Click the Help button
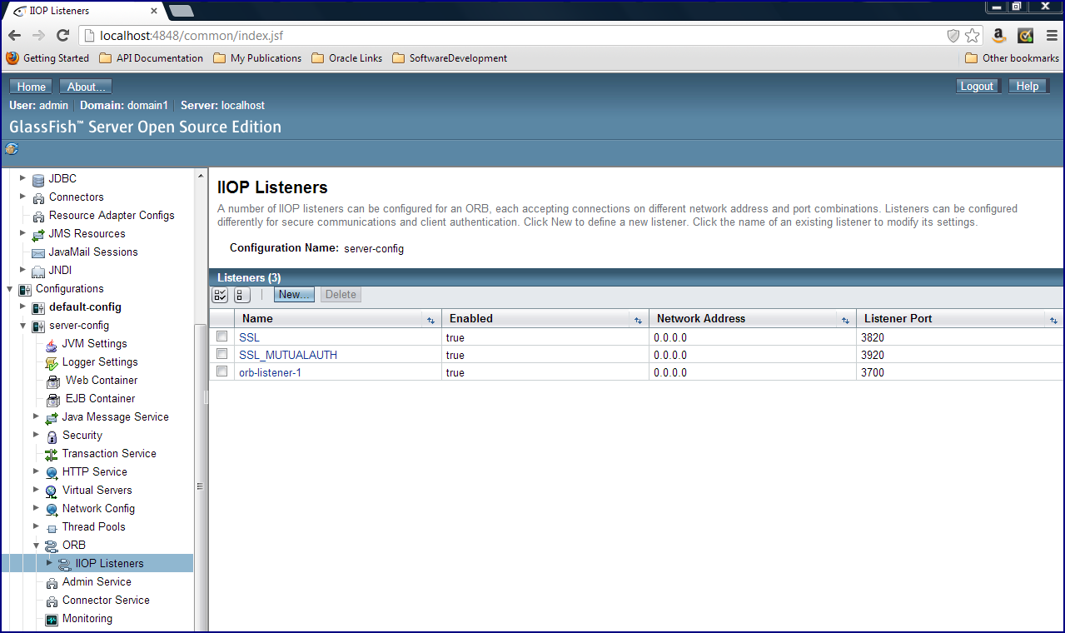The height and width of the screenshot is (633, 1065). pos(1028,86)
